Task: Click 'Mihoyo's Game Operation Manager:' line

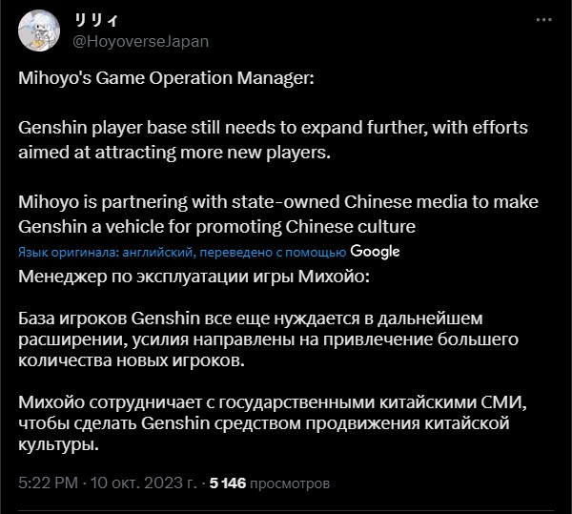Action: pos(166,81)
